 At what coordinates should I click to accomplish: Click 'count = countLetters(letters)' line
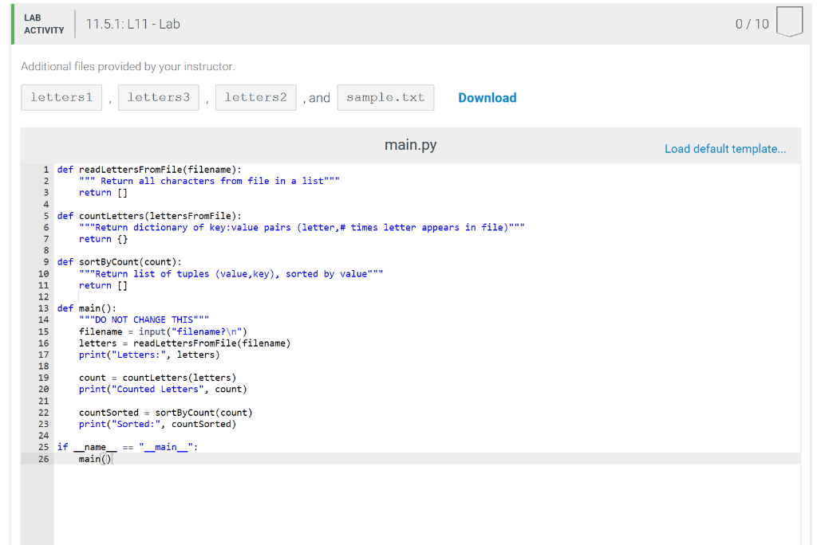157,378
